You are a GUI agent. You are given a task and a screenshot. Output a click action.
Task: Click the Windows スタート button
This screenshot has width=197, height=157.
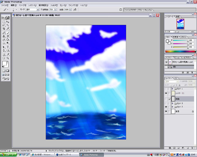point(8,155)
